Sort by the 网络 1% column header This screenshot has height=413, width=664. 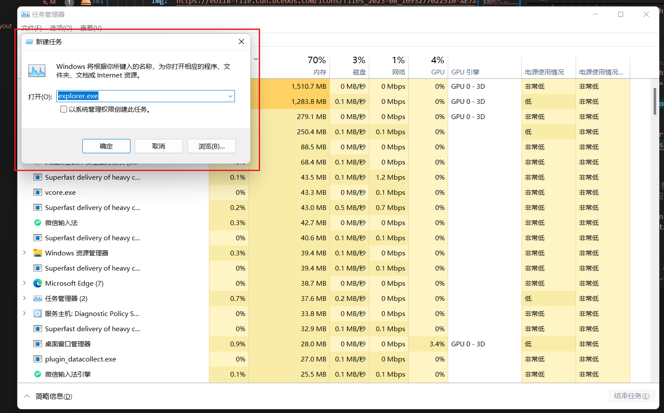389,66
